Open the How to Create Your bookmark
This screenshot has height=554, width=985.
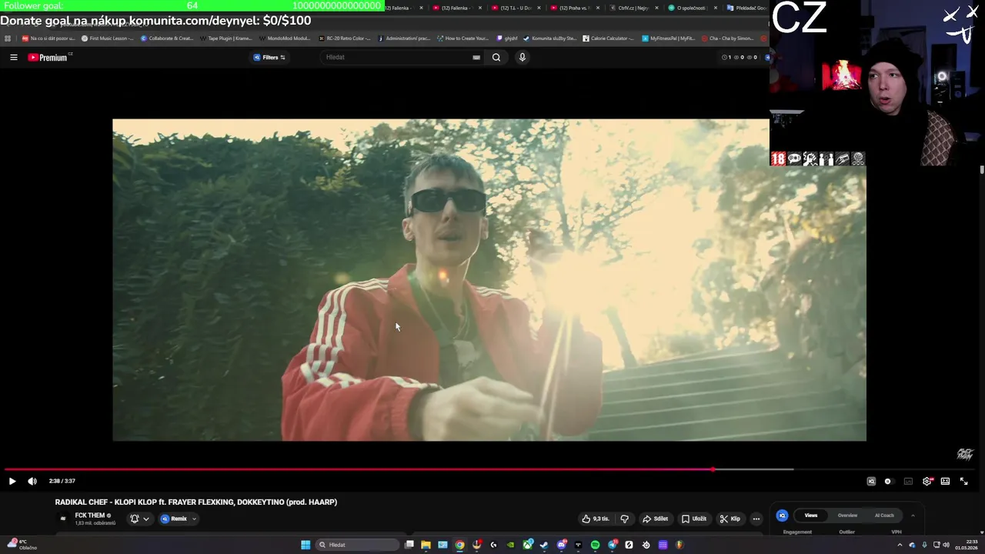(x=462, y=38)
